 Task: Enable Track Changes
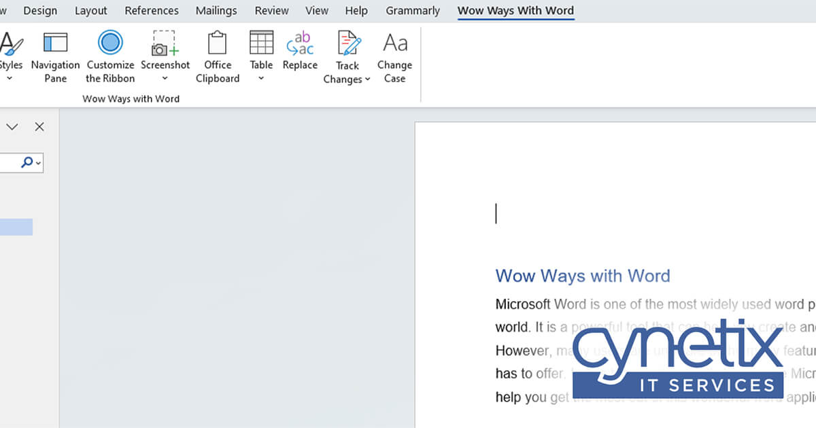[347, 48]
